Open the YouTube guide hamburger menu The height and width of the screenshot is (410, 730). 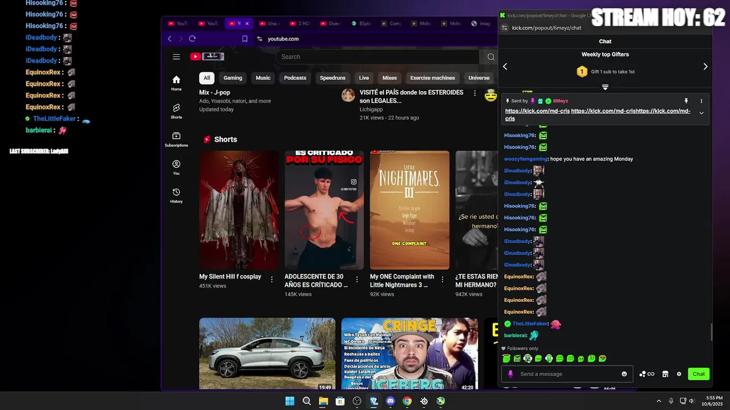[176, 56]
